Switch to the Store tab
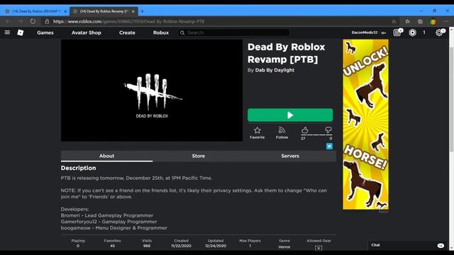 199,156
